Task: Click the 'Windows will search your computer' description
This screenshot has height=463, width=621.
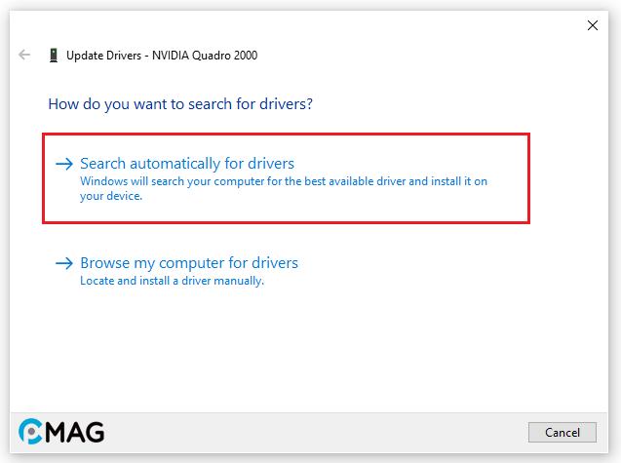Action: pyautogui.click(x=283, y=182)
